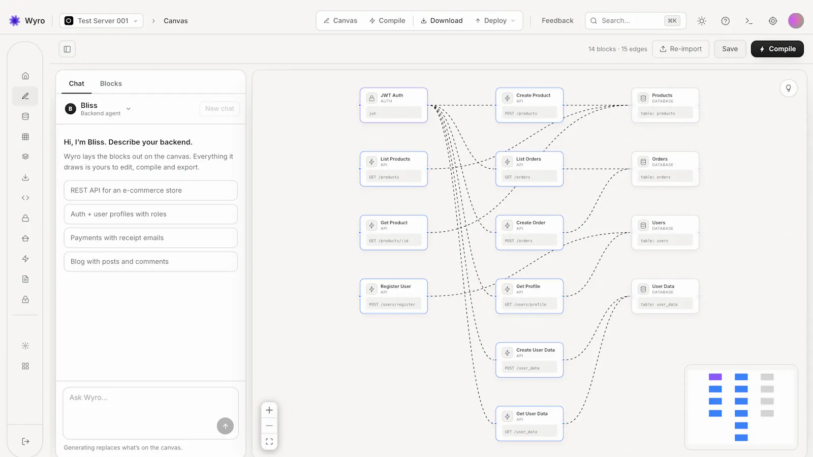This screenshot has width=813, height=457.
Task: Click the sidebar download icon
Action: pos(25,177)
